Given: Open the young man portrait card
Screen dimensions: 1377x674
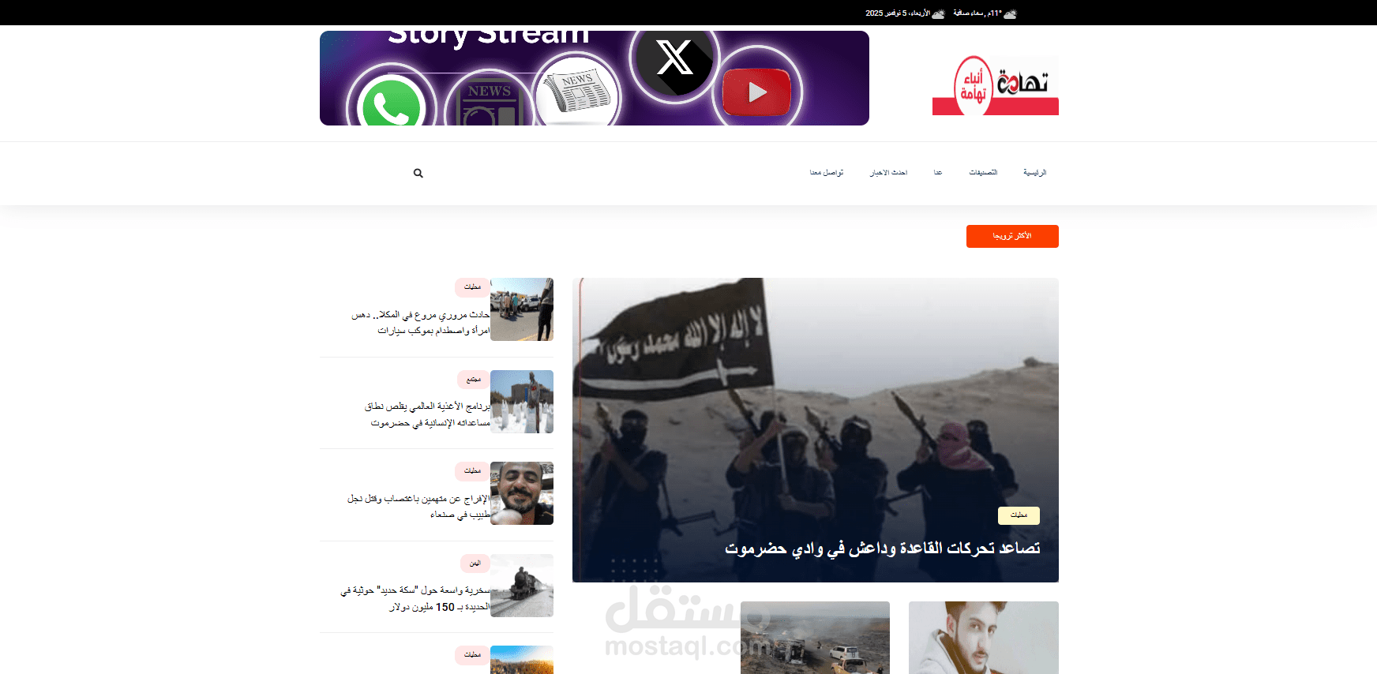Looking at the screenshot, I should click(984, 638).
